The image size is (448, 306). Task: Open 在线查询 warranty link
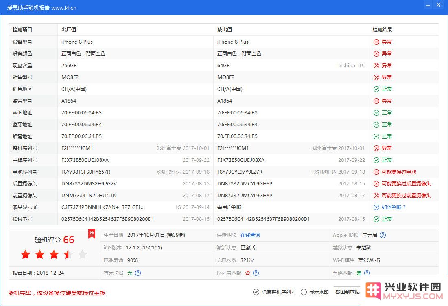click(x=250, y=235)
